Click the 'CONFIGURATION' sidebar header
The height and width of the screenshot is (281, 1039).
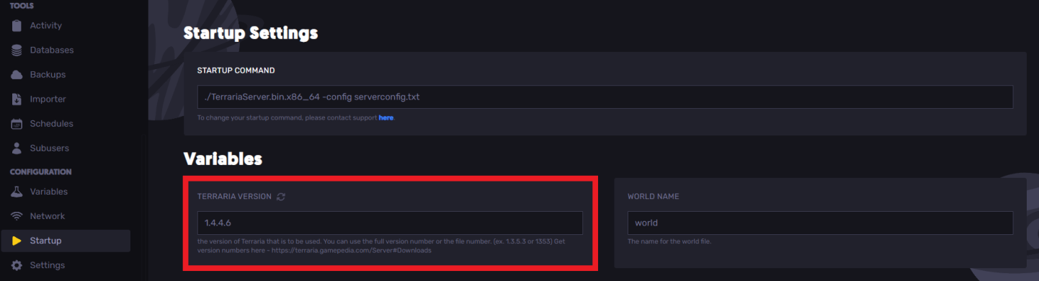(41, 172)
